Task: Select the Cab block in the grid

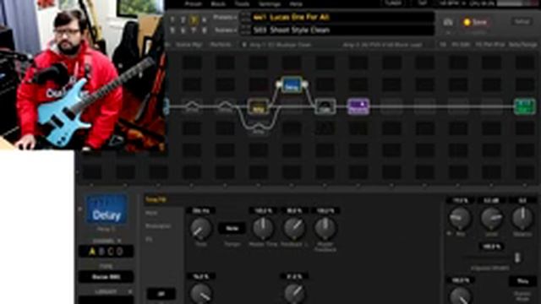Action: (x=325, y=106)
